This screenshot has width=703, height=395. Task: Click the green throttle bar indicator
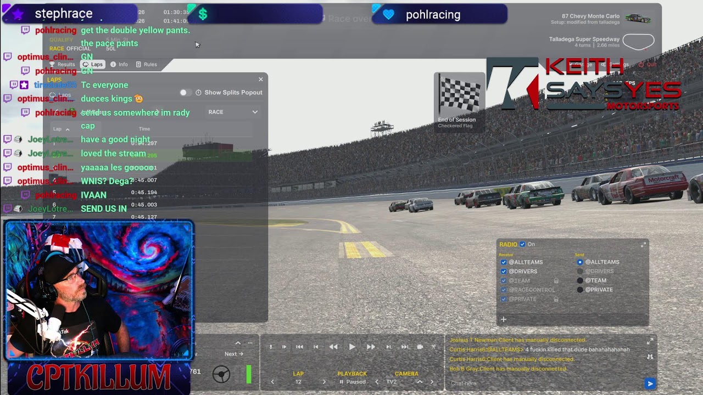click(x=249, y=374)
